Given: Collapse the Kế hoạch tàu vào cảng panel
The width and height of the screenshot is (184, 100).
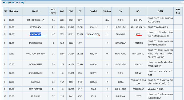Looking at the screenshot, I should [x=182, y=2].
